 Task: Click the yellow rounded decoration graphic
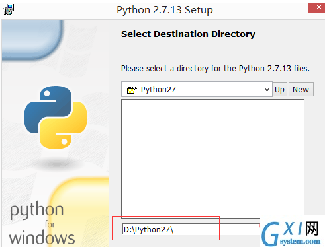point(81,211)
